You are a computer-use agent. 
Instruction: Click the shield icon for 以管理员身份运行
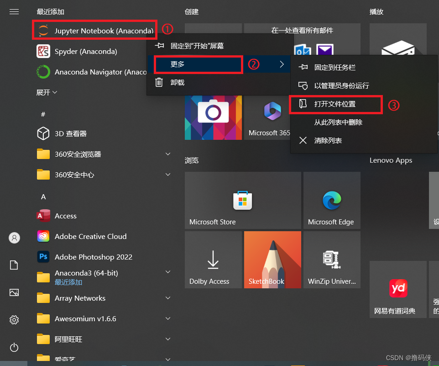coord(303,86)
